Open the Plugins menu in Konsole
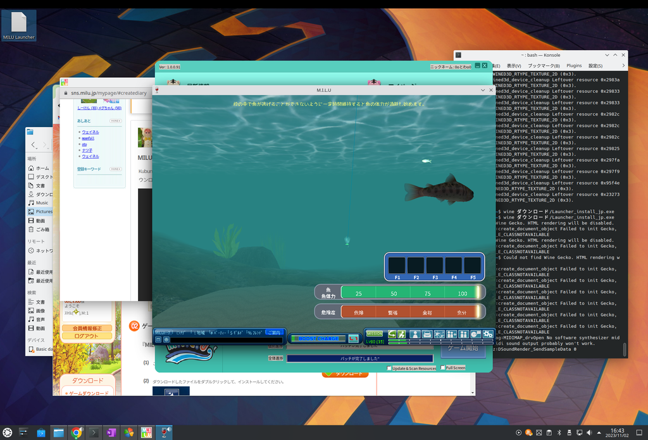 click(573, 66)
